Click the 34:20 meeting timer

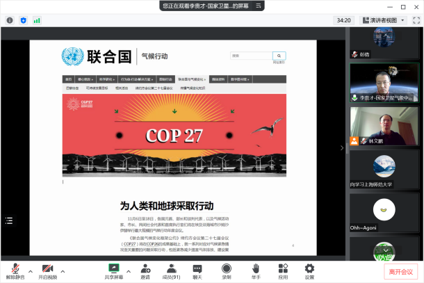pyautogui.click(x=343, y=20)
